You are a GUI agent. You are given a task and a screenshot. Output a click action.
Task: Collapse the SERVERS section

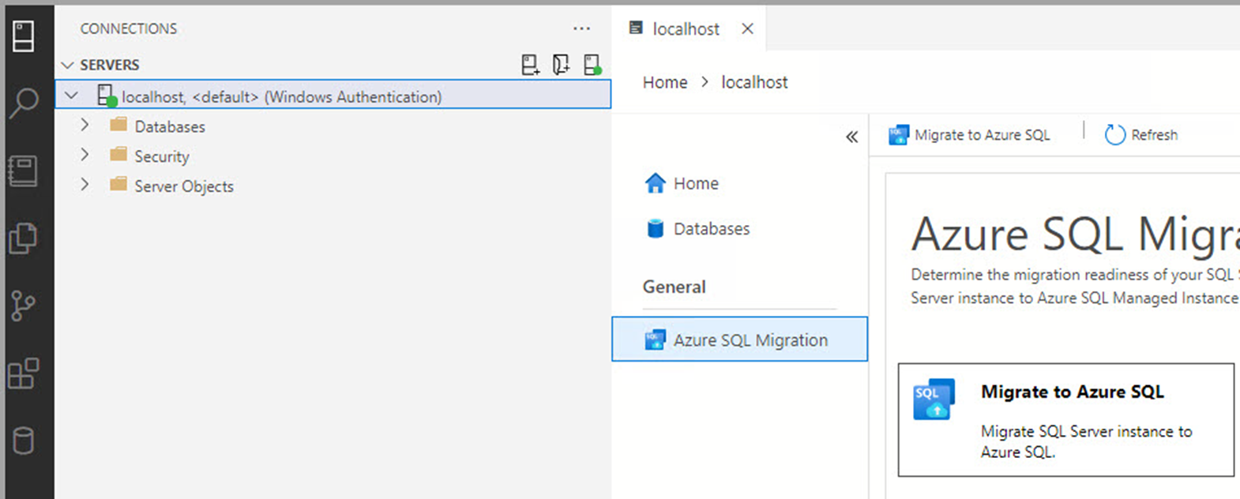tap(68, 65)
